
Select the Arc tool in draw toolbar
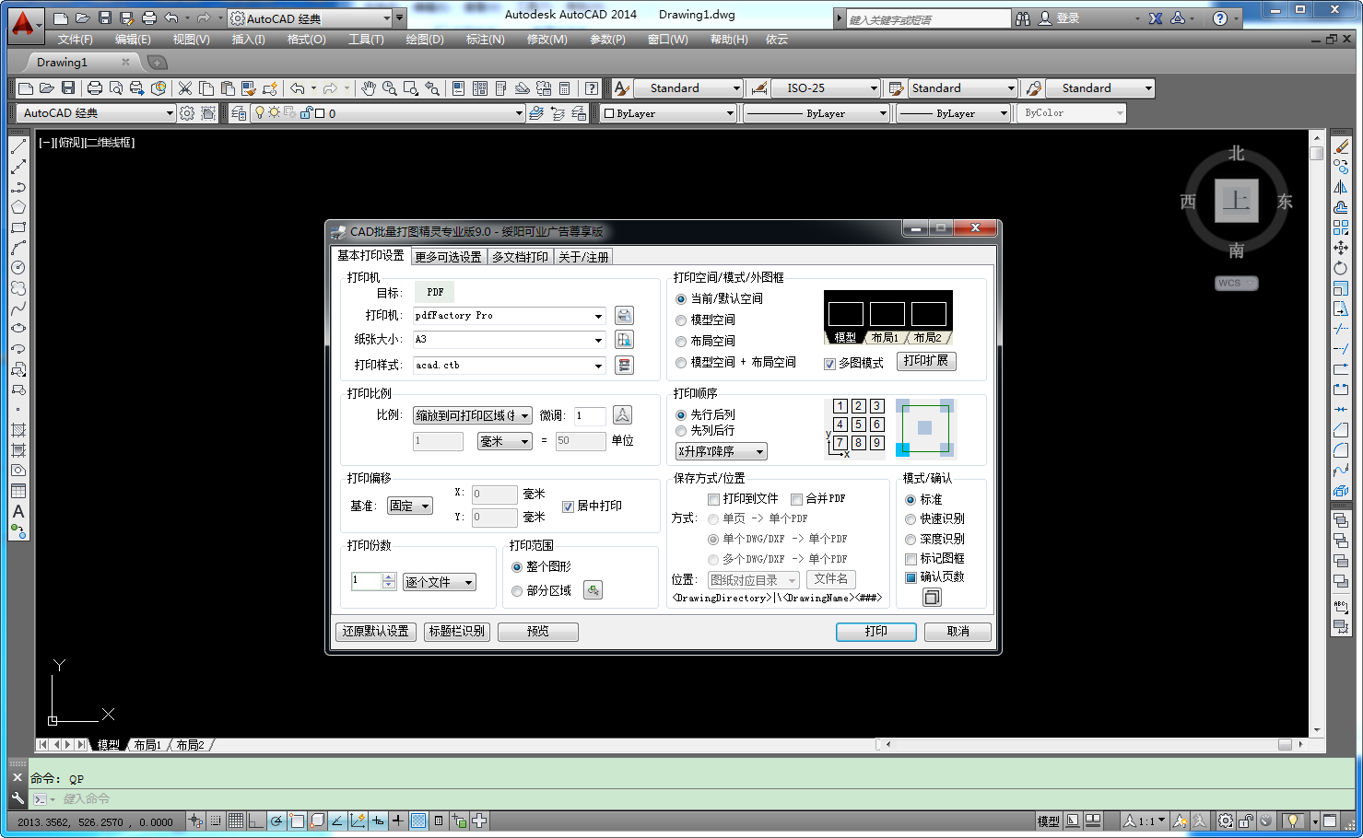tap(18, 248)
